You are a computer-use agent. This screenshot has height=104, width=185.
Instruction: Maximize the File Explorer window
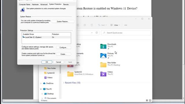pos(142,19)
